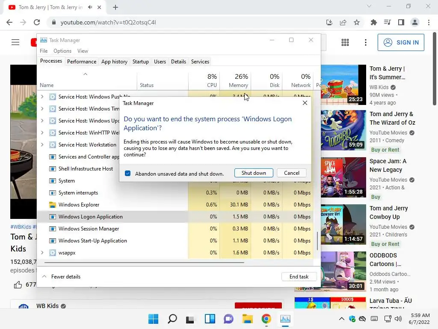Screen dimensions: 438x329
Task: Expand Service Host: Windows Update row
Action: (42, 120)
